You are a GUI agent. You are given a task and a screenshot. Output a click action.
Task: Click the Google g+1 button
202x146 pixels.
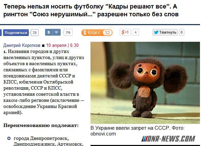pyautogui.click(x=125, y=32)
